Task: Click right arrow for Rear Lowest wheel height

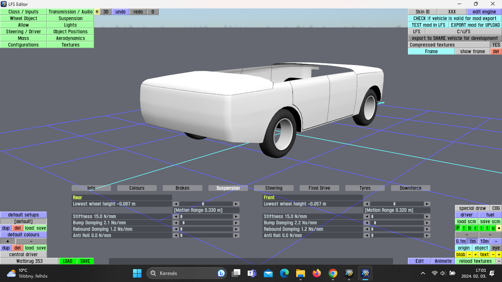Action: point(236,204)
